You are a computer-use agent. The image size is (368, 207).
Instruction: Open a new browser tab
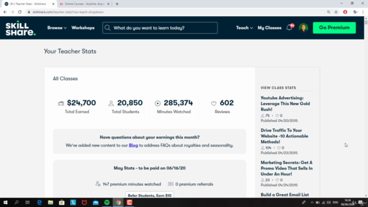117,4
